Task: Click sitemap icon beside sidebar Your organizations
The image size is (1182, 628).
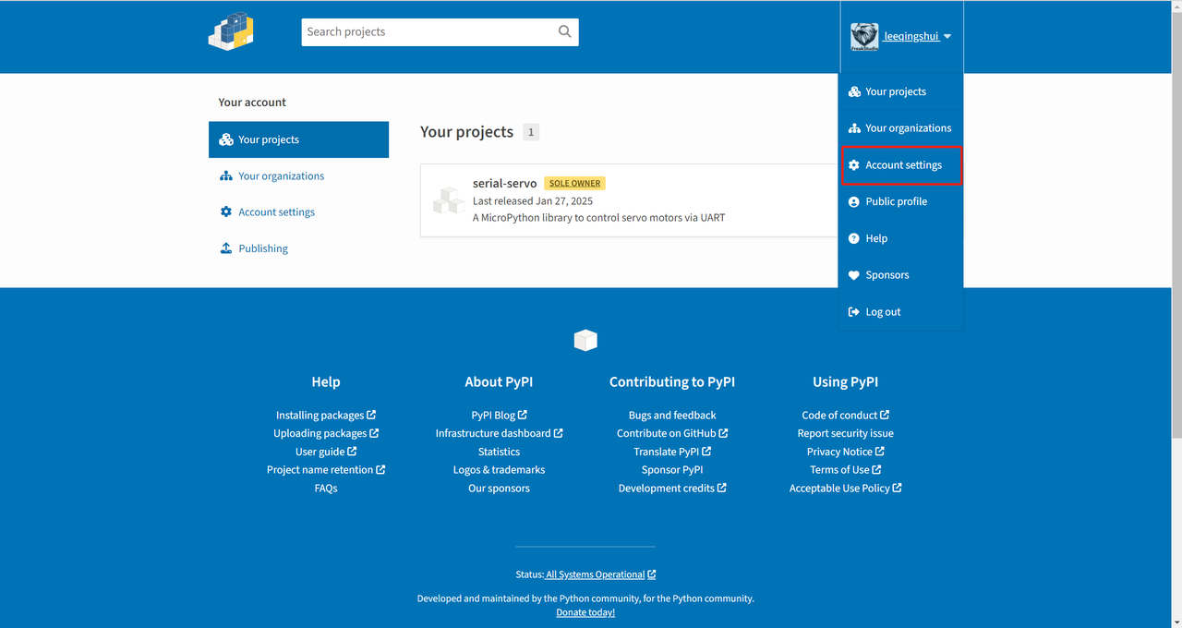Action: click(x=226, y=175)
